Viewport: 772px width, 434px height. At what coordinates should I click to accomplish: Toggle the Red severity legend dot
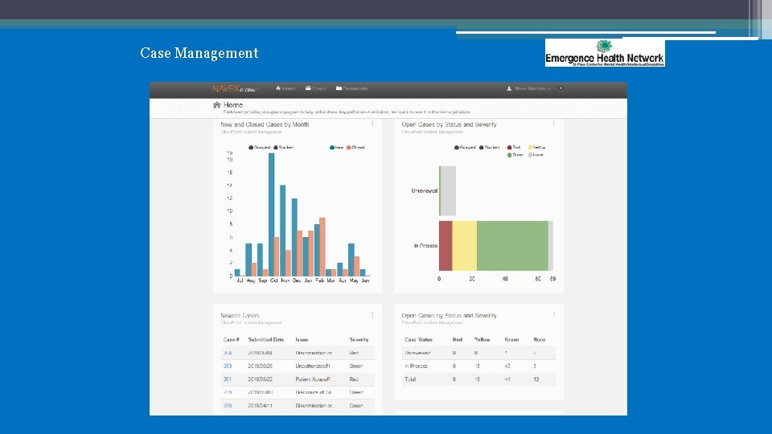pos(510,148)
